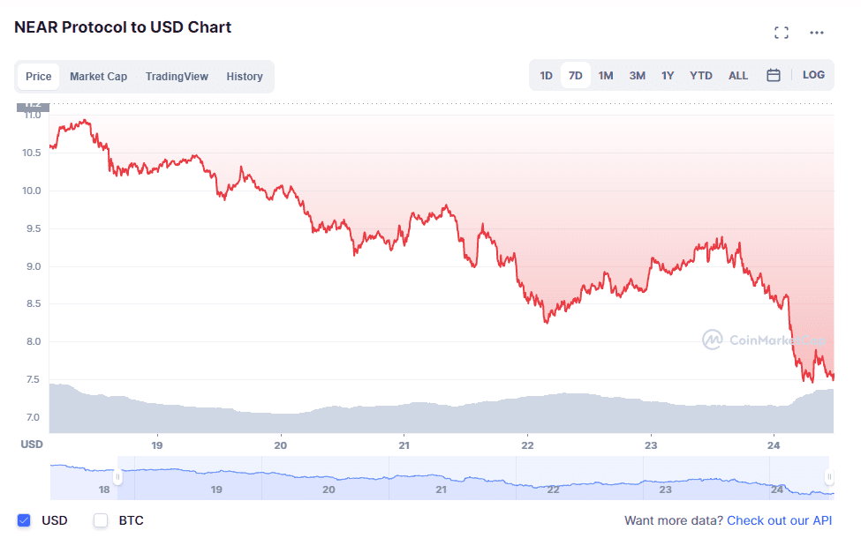The width and height of the screenshot is (861, 553).
Task: Select the 1M time range
Action: coord(605,75)
